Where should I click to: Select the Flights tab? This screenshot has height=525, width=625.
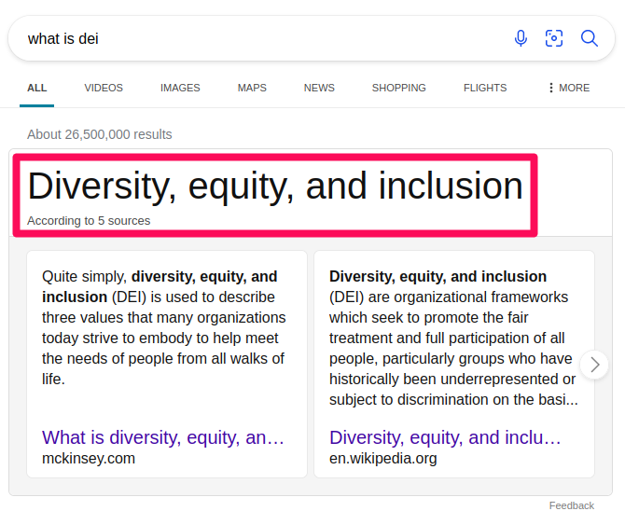click(x=485, y=88)
